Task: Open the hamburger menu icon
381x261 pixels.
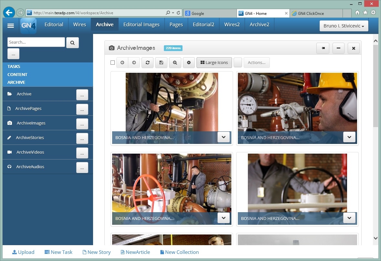Action: click(x=10, y=26)
